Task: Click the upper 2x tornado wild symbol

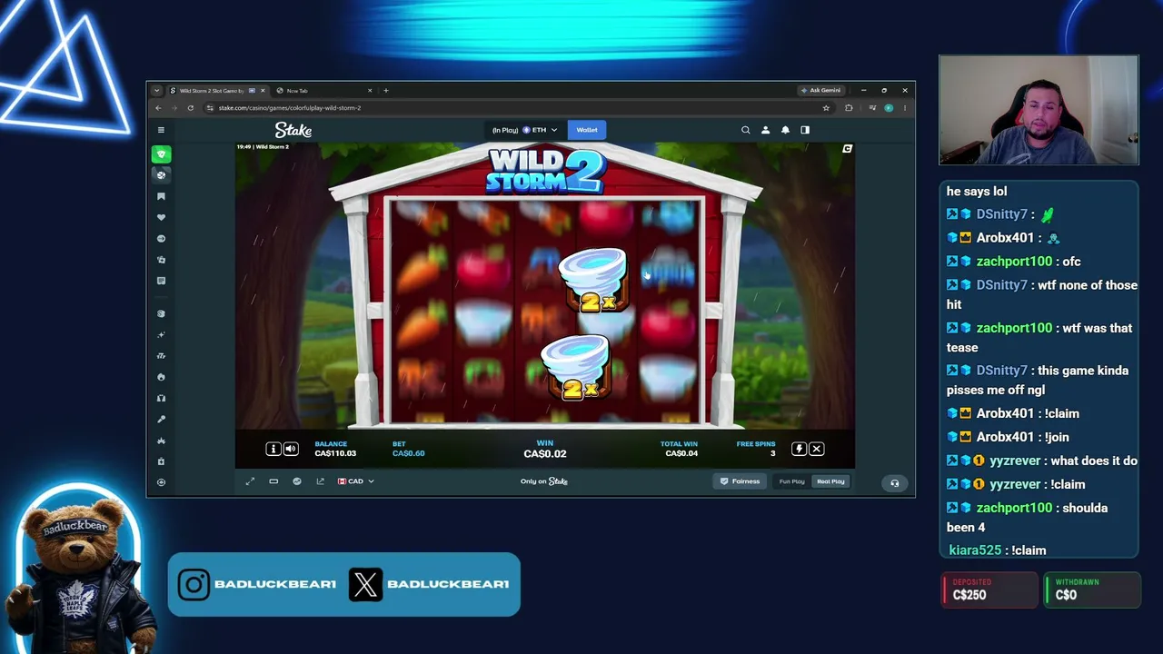Action: click(594, 280)
